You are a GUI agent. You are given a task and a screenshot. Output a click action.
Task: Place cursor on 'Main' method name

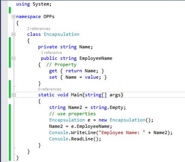[77, 95]
